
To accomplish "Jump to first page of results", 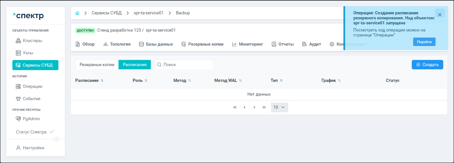I will [x=235, y=107].
